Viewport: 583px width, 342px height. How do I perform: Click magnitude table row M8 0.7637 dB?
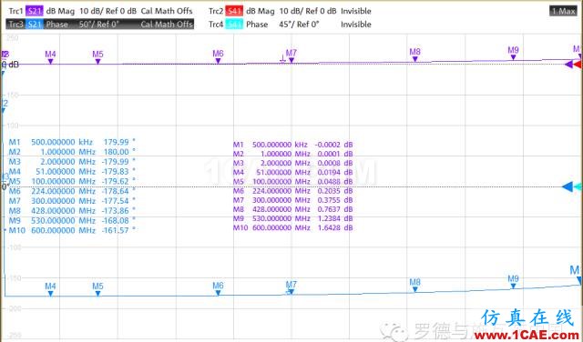point(293,209)
